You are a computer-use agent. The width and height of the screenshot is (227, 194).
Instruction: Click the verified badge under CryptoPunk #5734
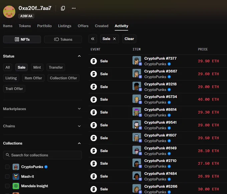pos(169,103)
